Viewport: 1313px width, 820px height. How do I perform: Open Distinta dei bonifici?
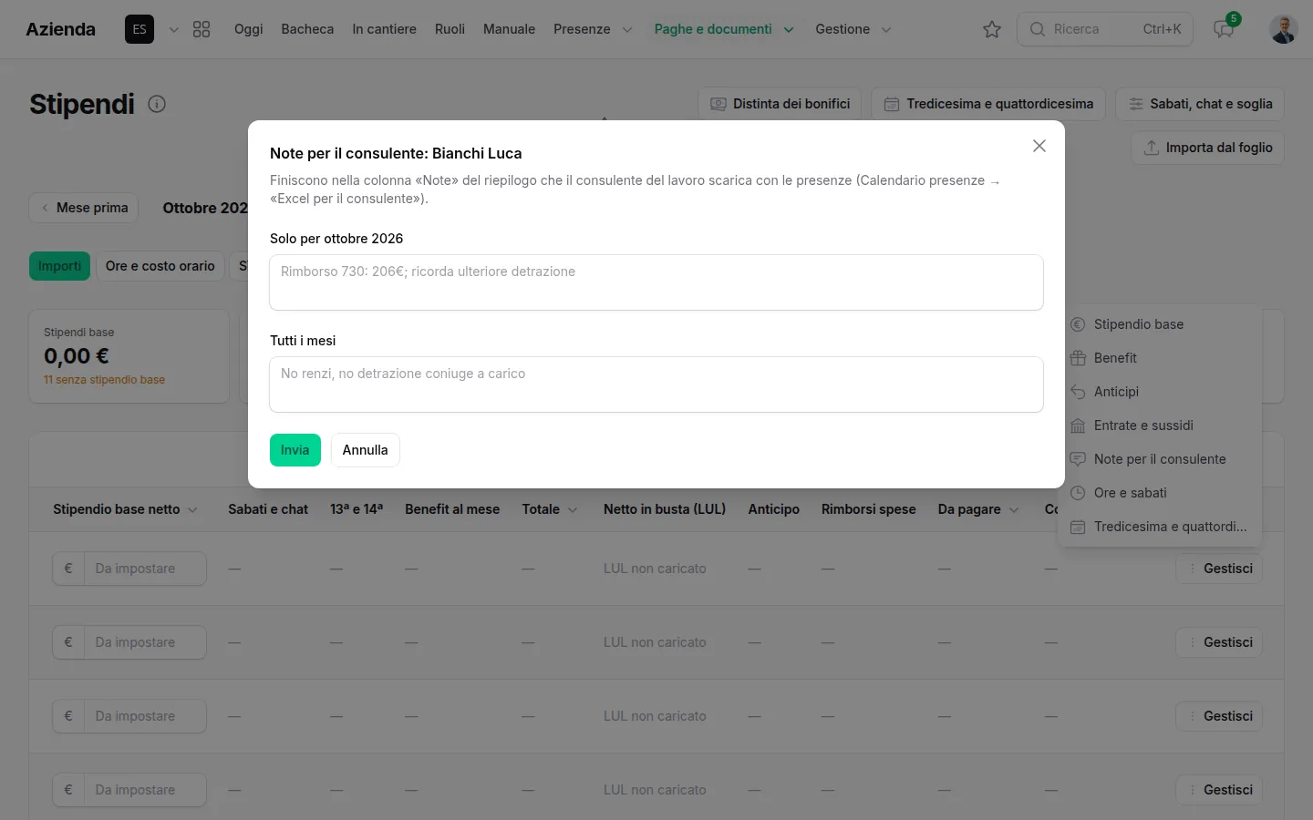[780, 104]
